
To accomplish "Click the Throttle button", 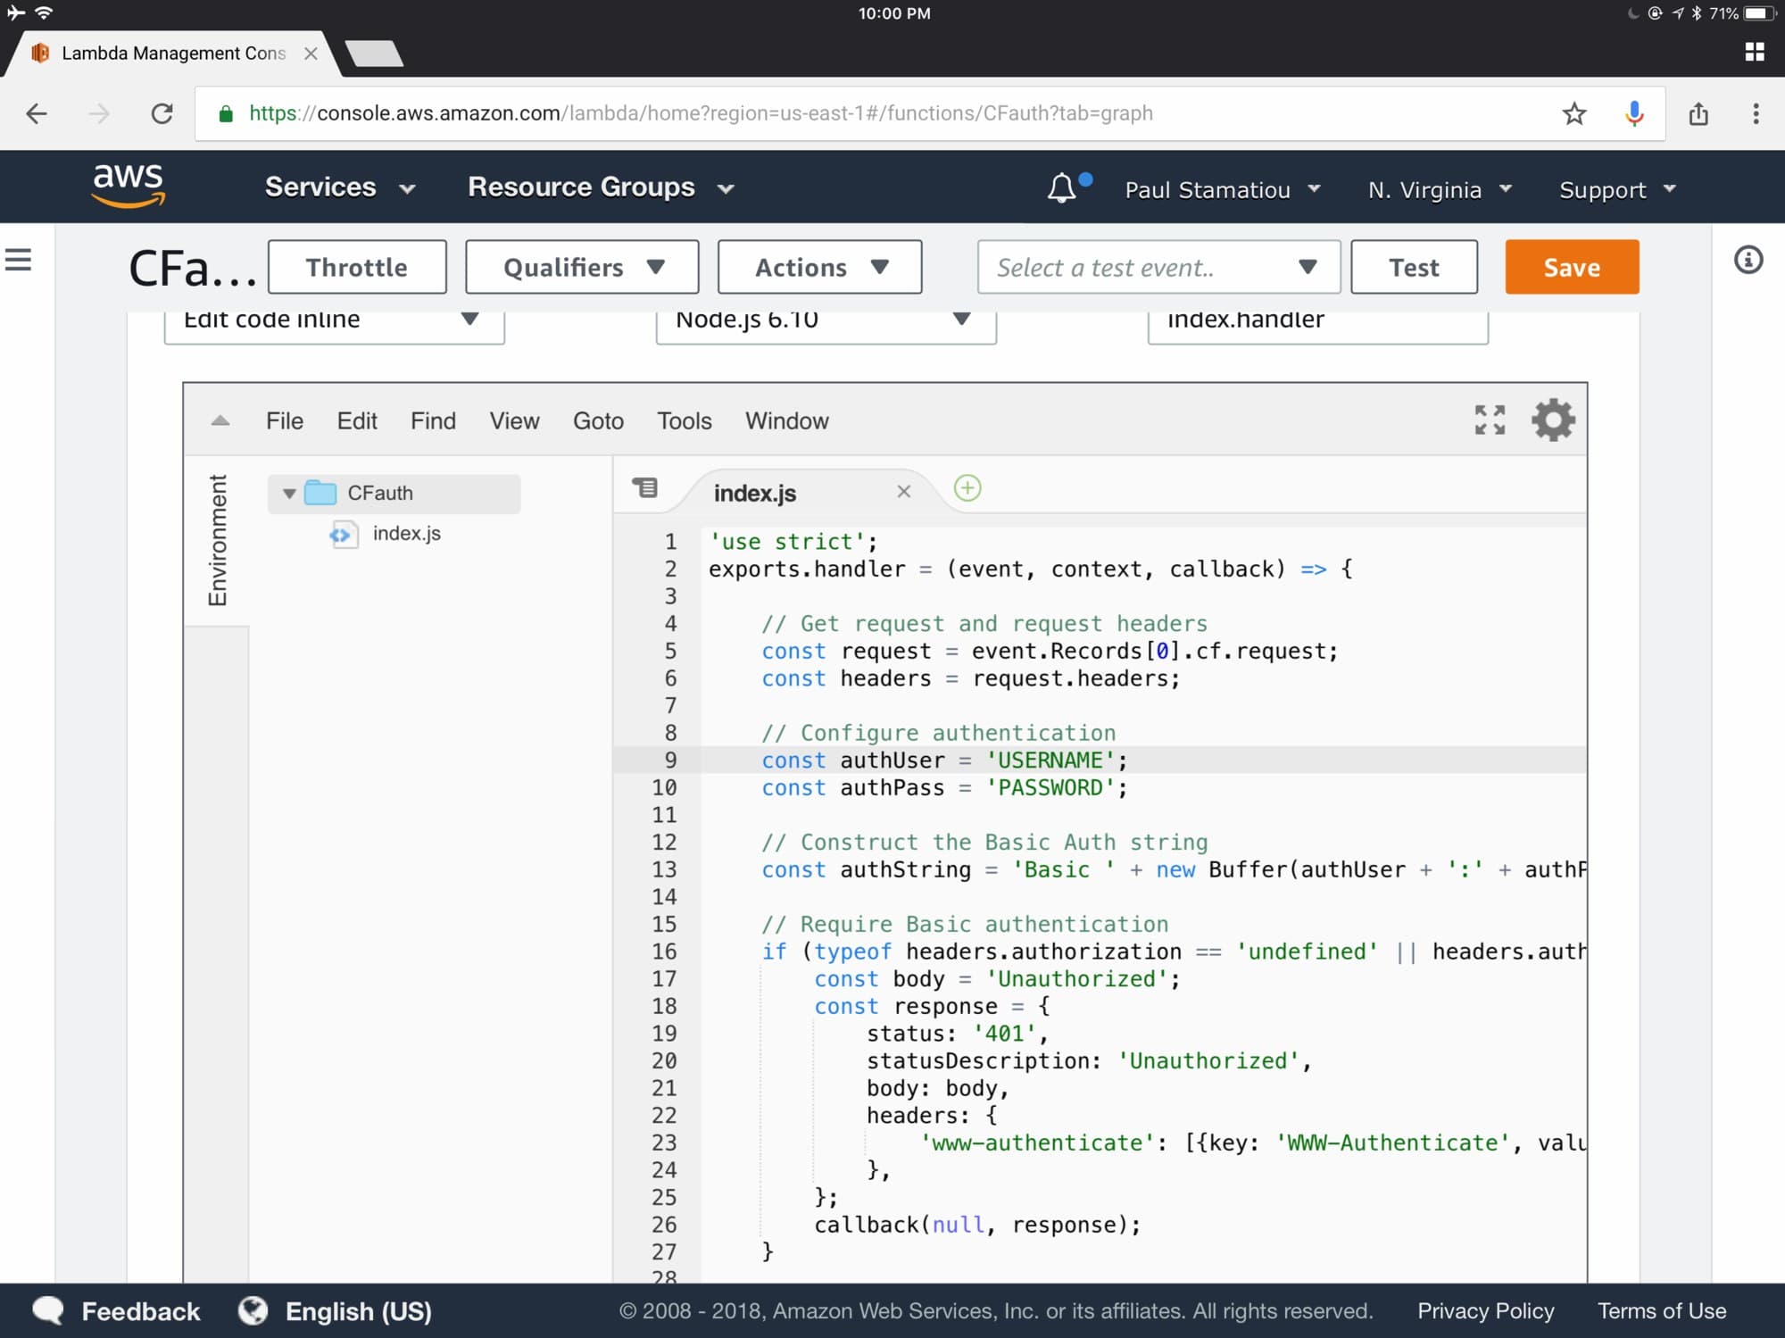I will pos(357,267).
